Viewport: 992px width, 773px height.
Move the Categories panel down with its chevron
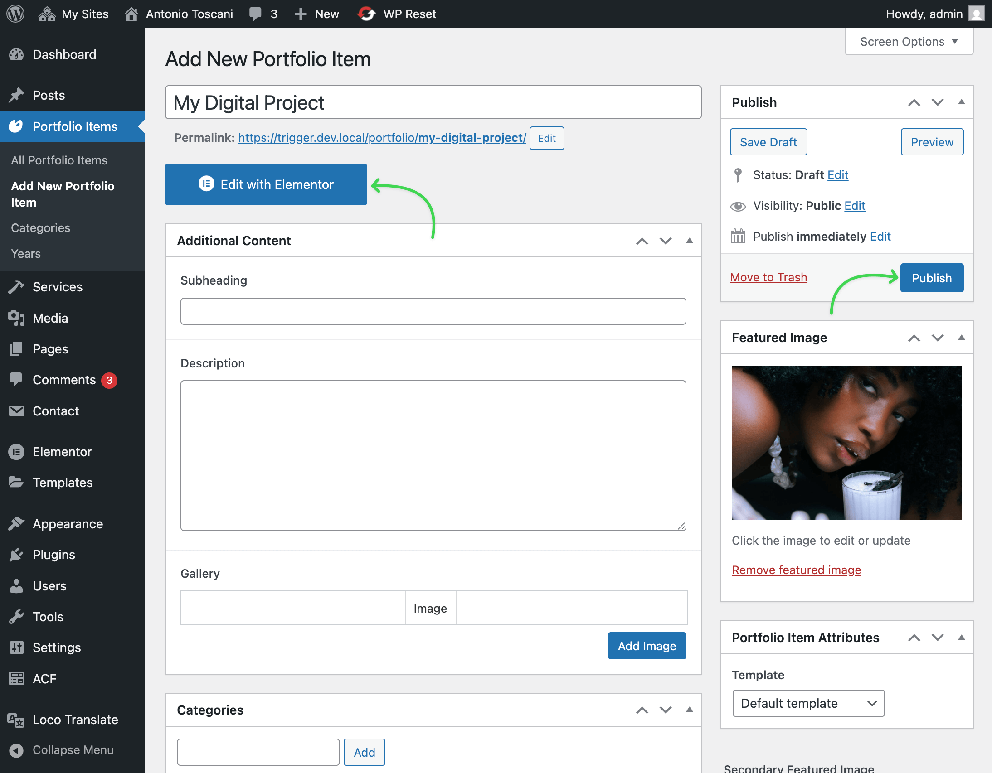(666, 710)
